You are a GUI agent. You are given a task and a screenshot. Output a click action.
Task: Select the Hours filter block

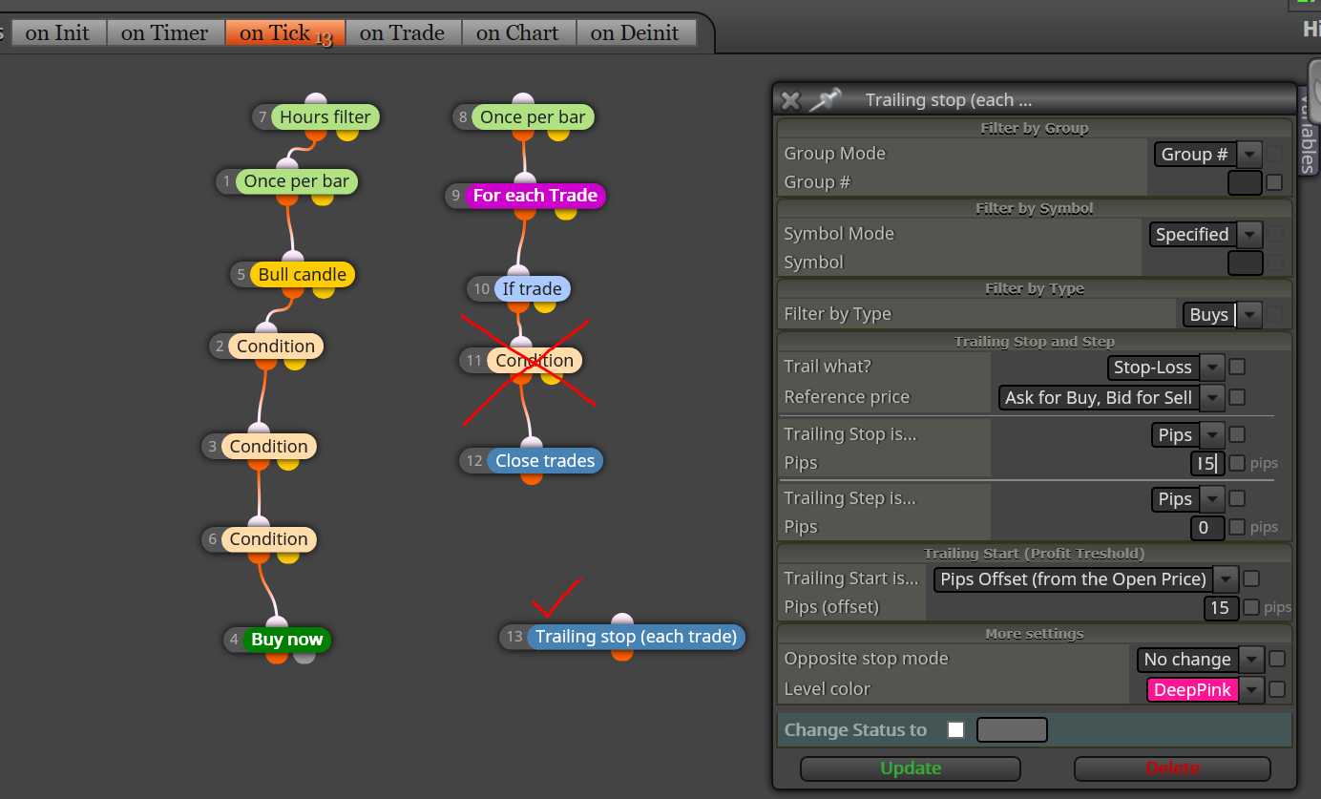tap(325, 117)
